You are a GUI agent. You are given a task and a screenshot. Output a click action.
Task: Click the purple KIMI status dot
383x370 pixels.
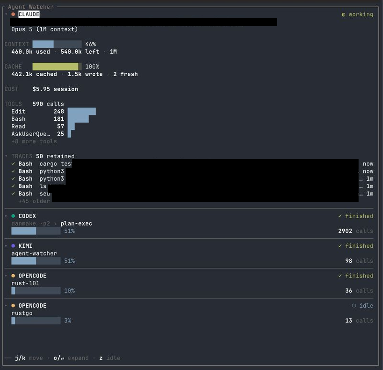click(x=13, y=246)
